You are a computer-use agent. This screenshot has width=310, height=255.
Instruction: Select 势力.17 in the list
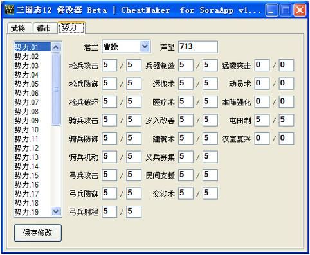tap(32, 194)
